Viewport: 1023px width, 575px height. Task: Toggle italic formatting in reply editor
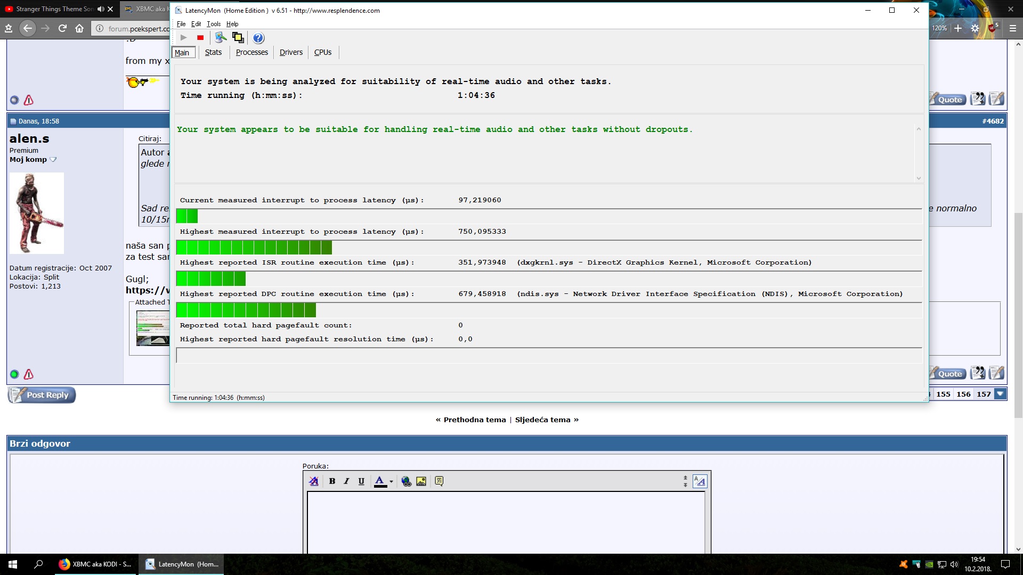(x=346, y=481)
